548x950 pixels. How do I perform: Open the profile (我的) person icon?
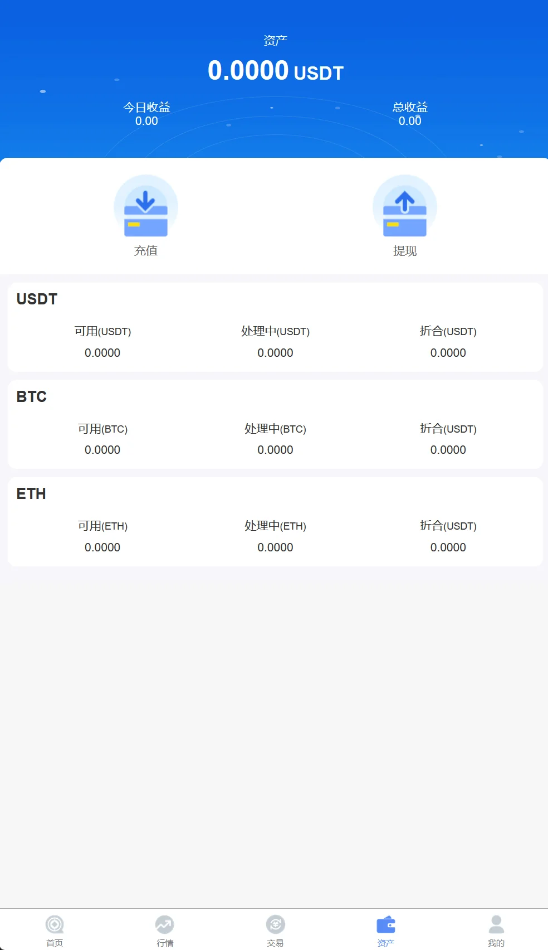coord(496,924)
